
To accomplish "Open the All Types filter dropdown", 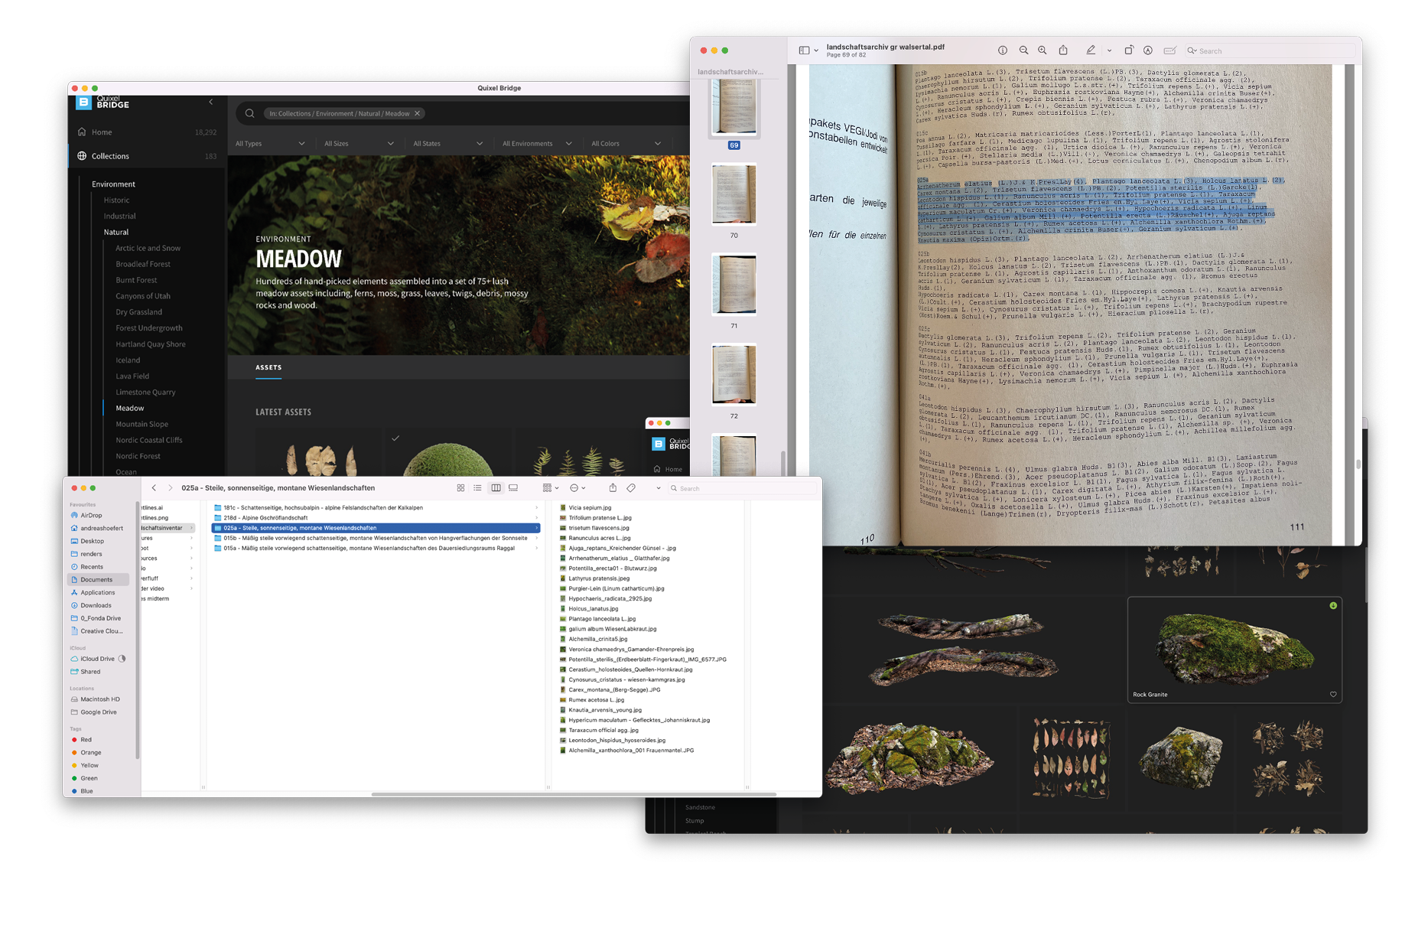I will (270, 144).
